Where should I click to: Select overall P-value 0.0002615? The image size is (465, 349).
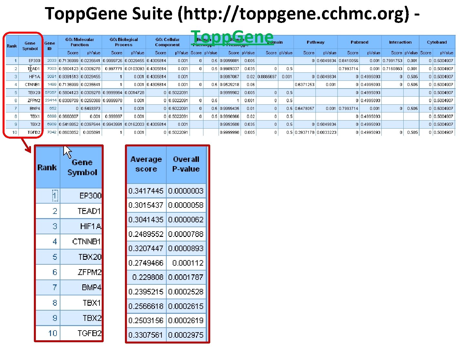(186, 306)
